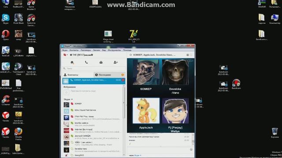This screenshot has height=158, width=282.
Task: Open the Разговоры menu
Action: tap(85, 50)
